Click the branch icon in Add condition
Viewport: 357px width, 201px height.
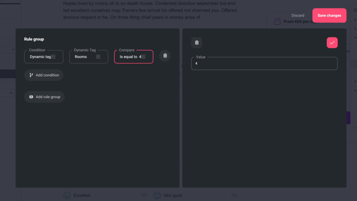pos(31,75)
